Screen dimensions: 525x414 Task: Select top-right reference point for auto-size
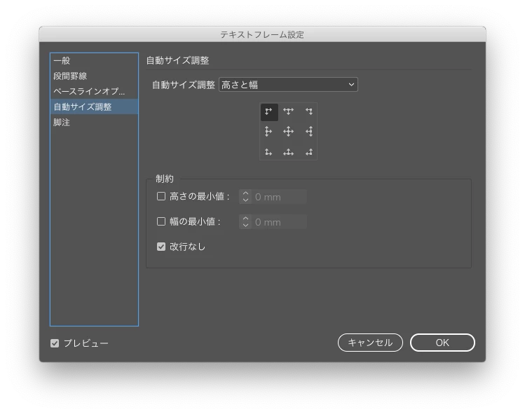click(x=308, y=111)
